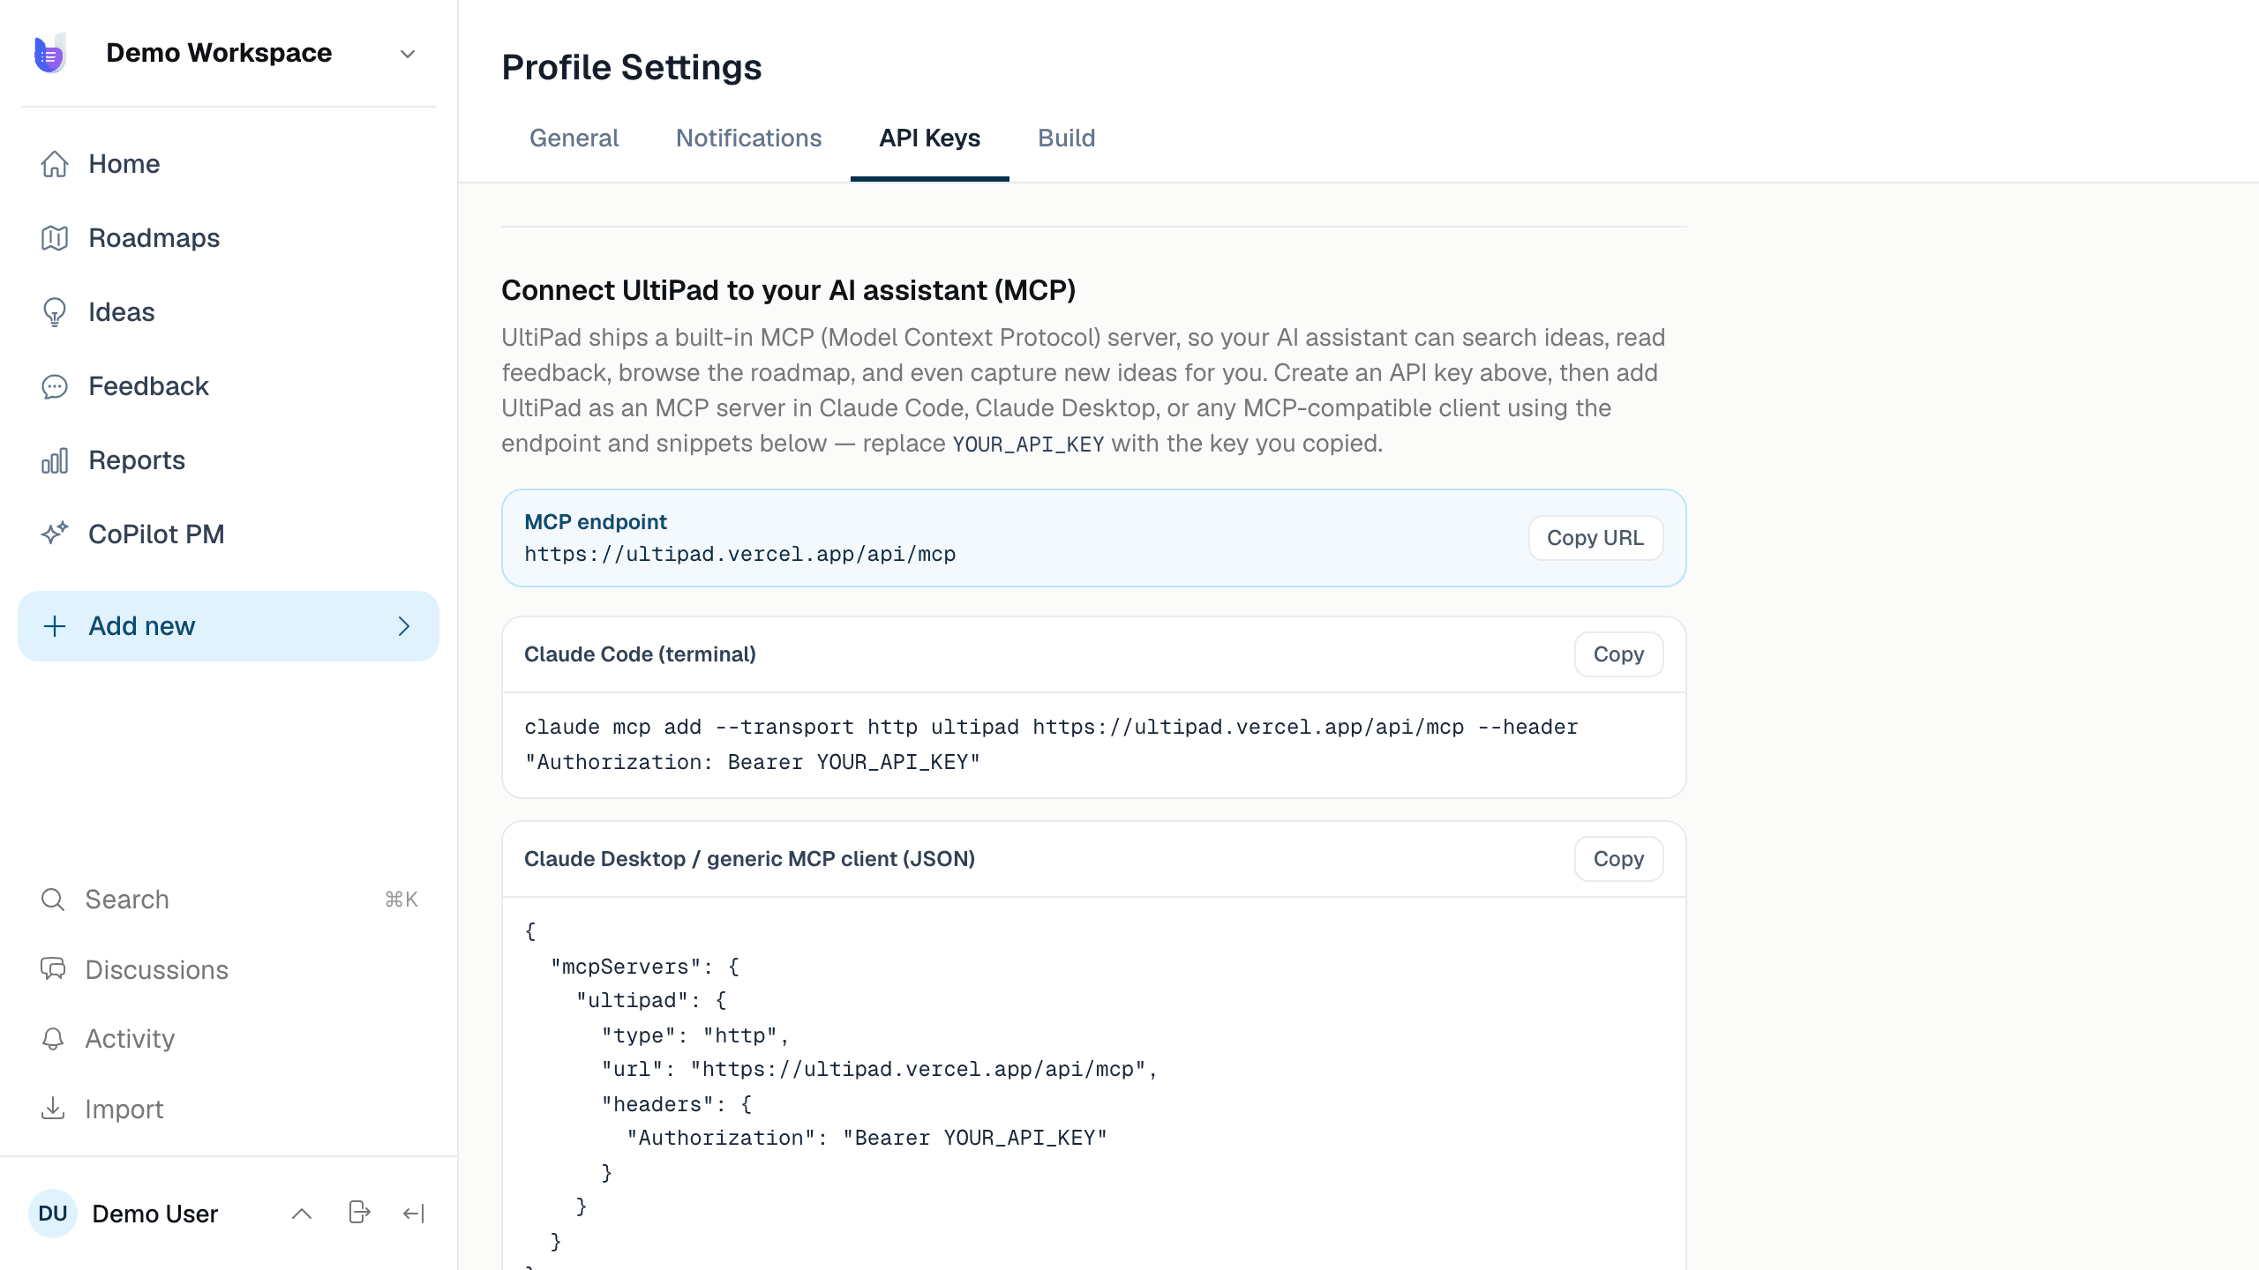The image size is (2259, 1270).
Task: Click the Search field label
Action: tap(127, 900)
